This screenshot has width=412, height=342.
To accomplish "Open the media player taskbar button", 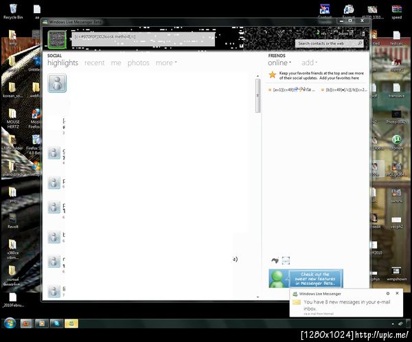I will (41, 323).
